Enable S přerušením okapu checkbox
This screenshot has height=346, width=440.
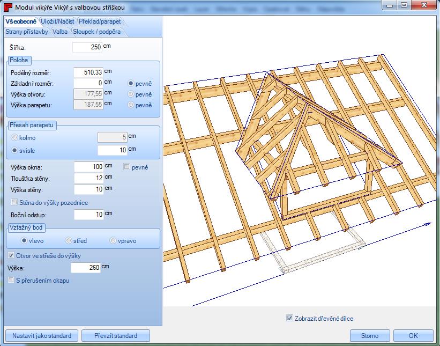point(11,279)
